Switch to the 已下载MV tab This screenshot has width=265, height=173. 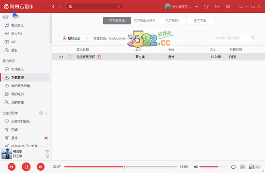click(172, 21)
